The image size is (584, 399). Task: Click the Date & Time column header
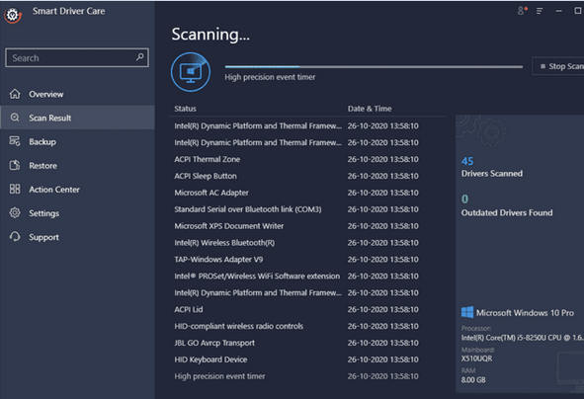[370, 109]
